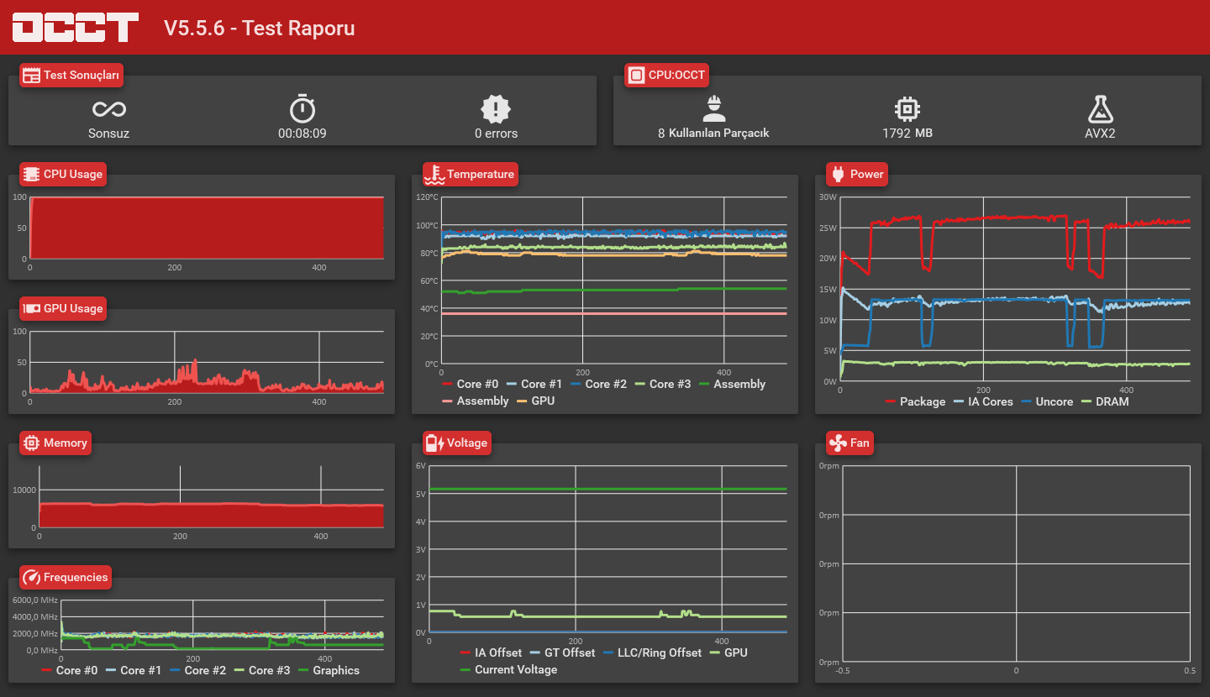The height and width of the screenshot is (697, 1210).
Task: Click the OCCT logo in header
Action: pos(76,27)
